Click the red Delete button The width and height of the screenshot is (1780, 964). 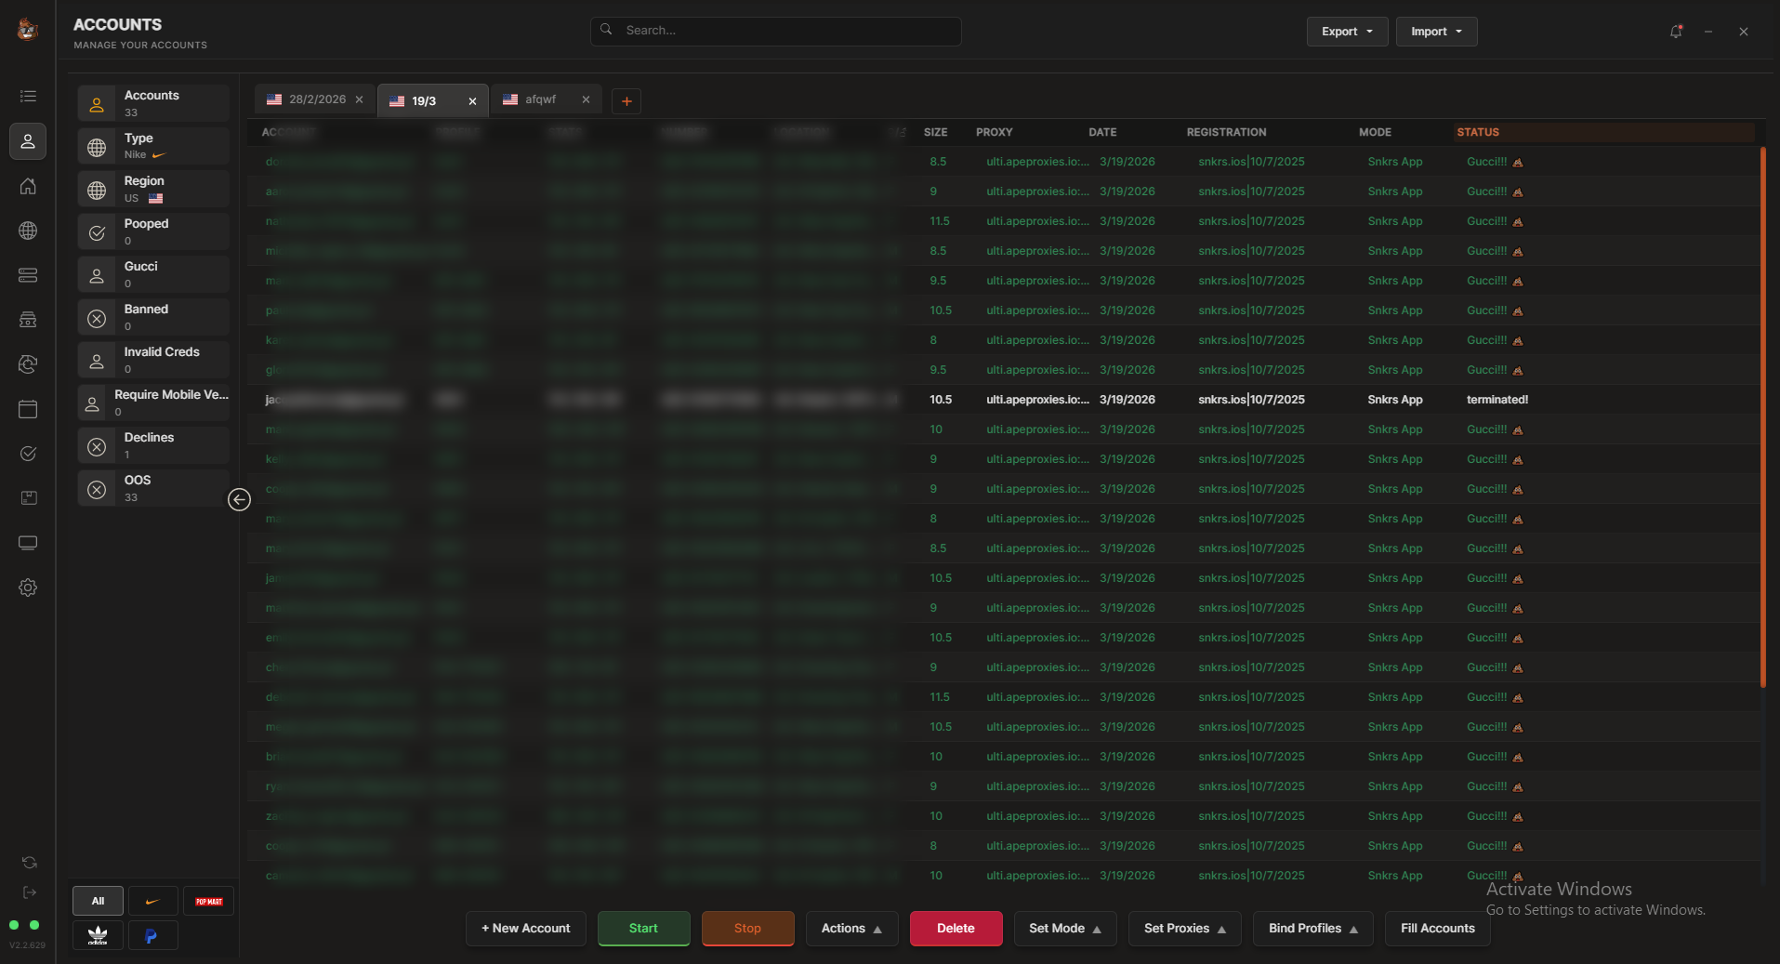955,929
